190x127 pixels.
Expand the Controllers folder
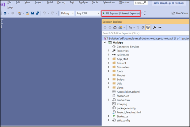(108, 67)
